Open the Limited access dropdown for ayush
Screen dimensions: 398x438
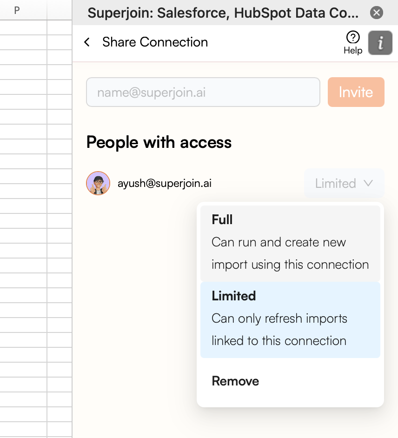click(344, 184)
